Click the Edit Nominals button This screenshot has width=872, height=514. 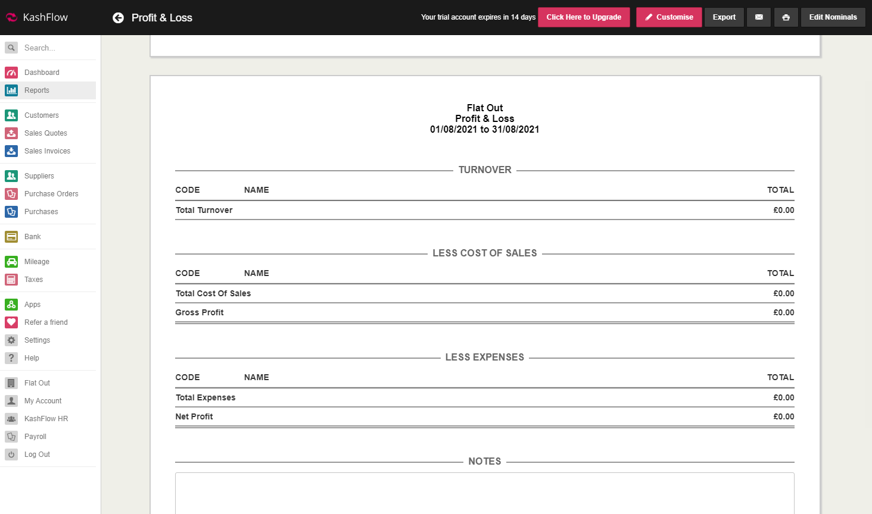[x=833, y=17]
